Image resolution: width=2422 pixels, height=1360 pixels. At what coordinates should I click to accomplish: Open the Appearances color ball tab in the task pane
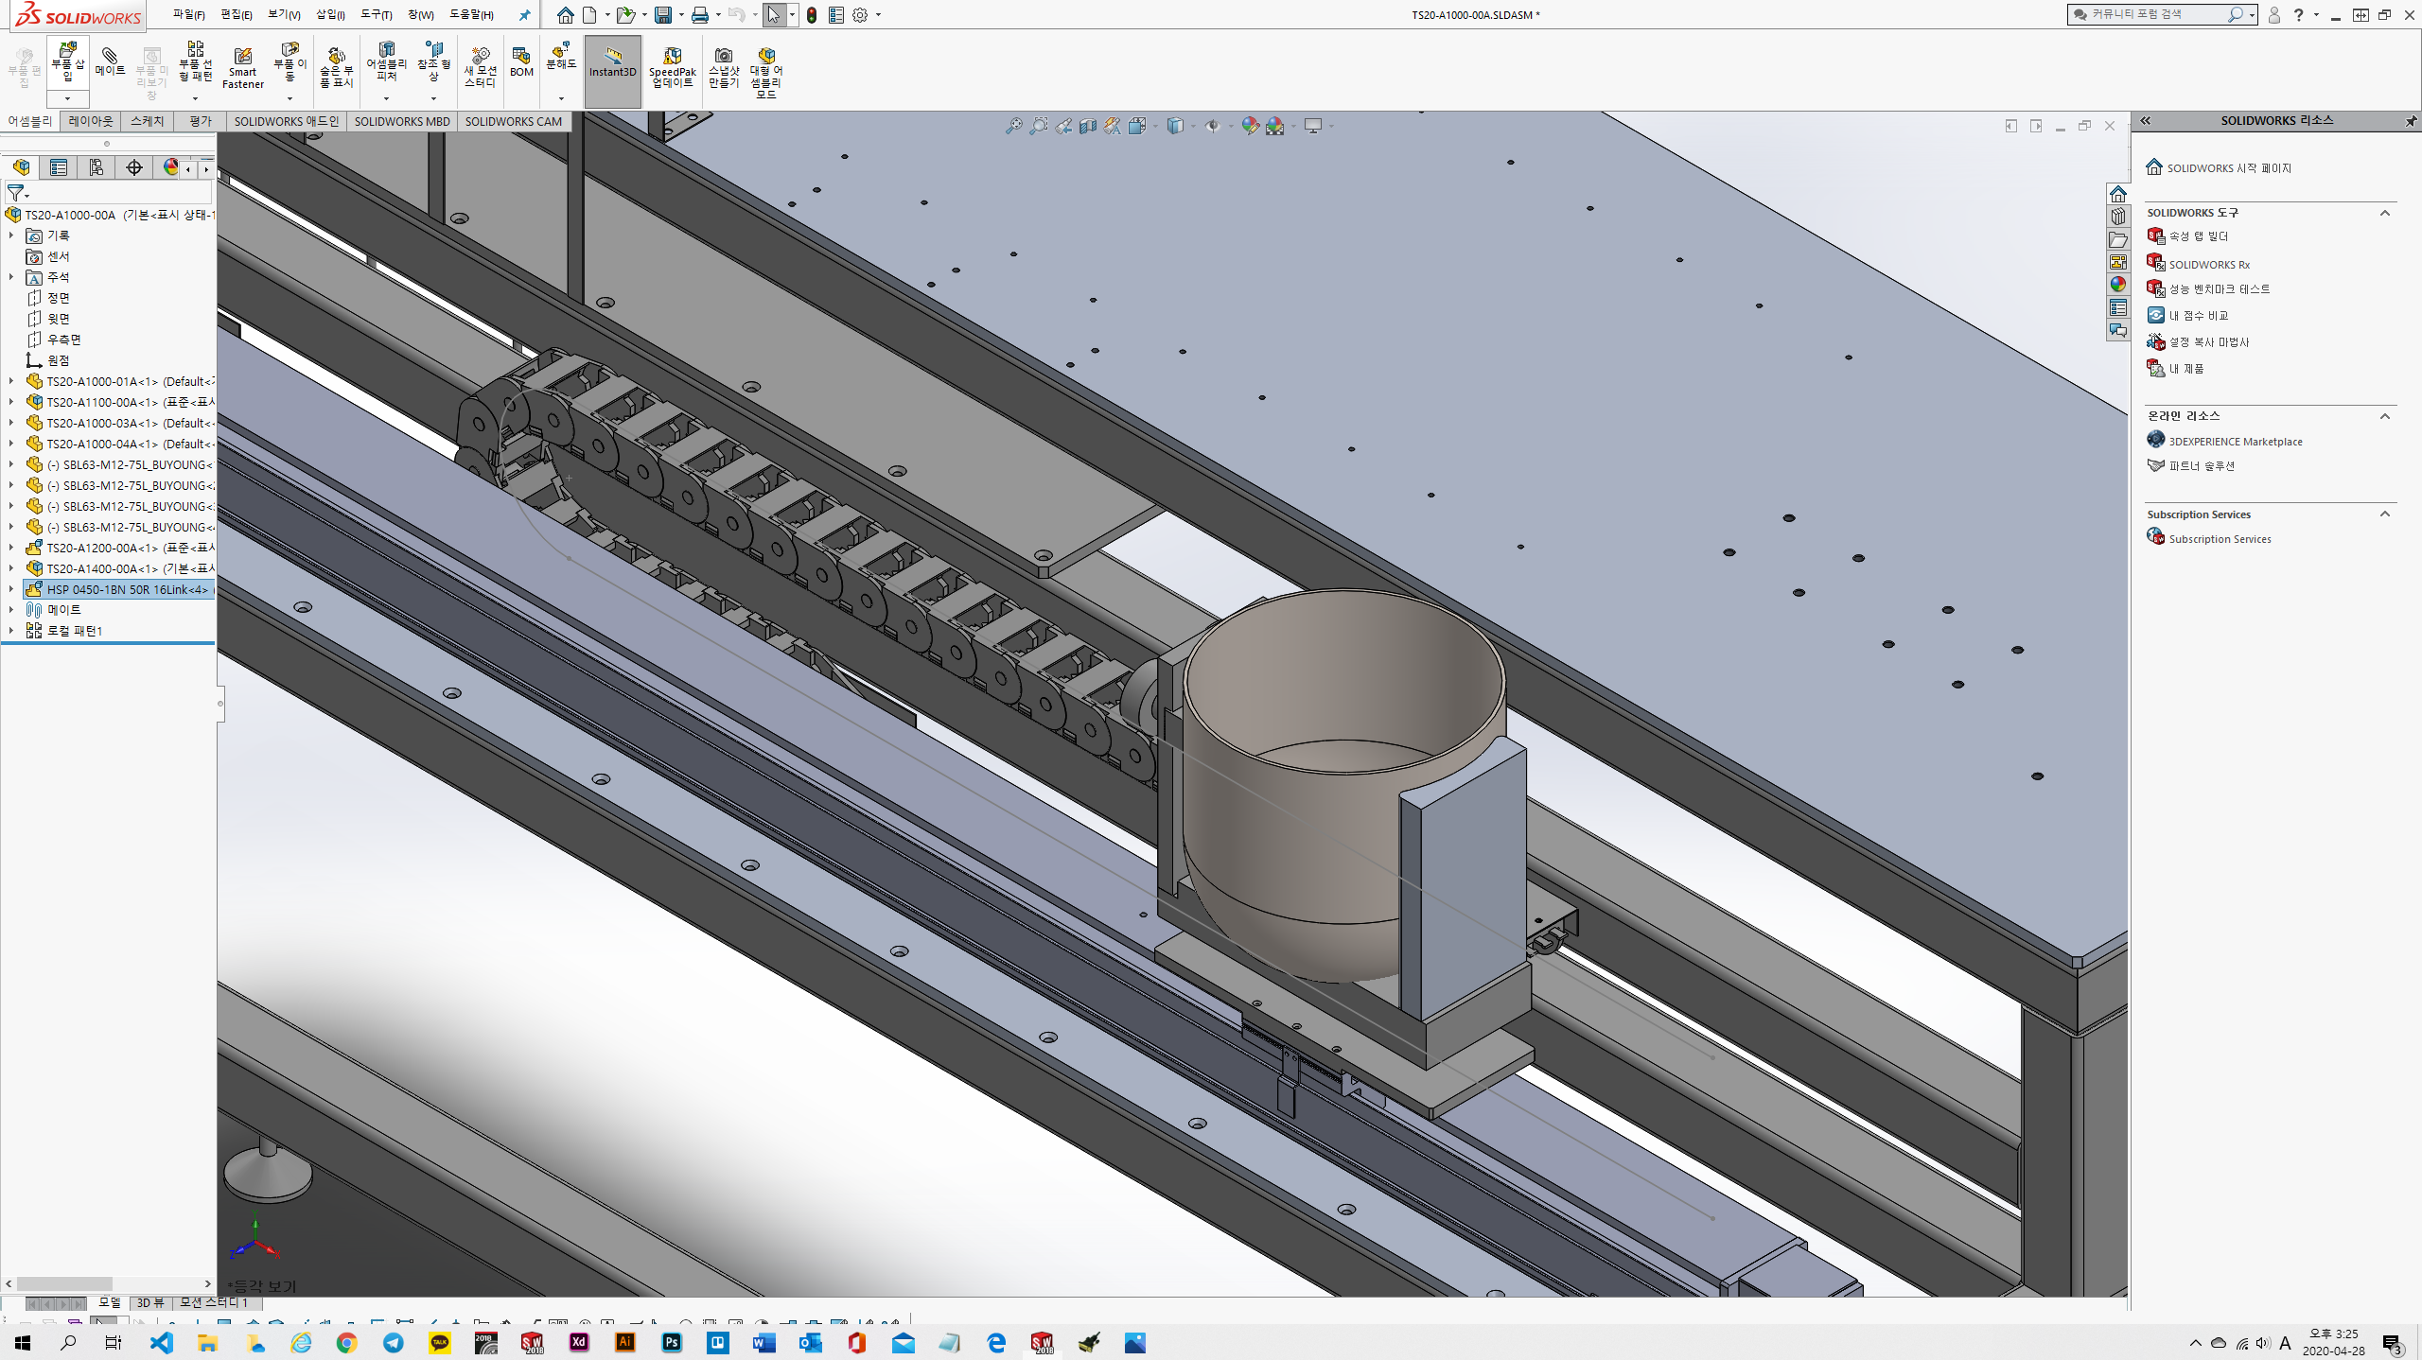(x=2117, y=285)
